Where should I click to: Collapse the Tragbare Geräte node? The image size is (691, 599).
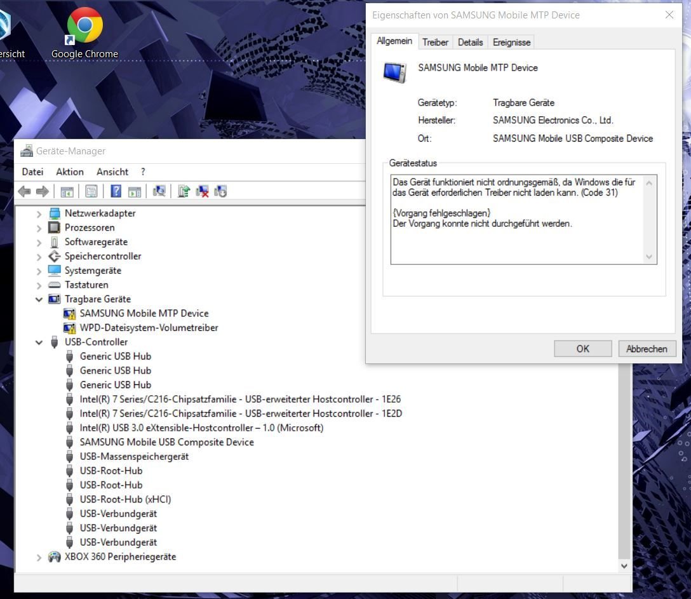point(39,299)
